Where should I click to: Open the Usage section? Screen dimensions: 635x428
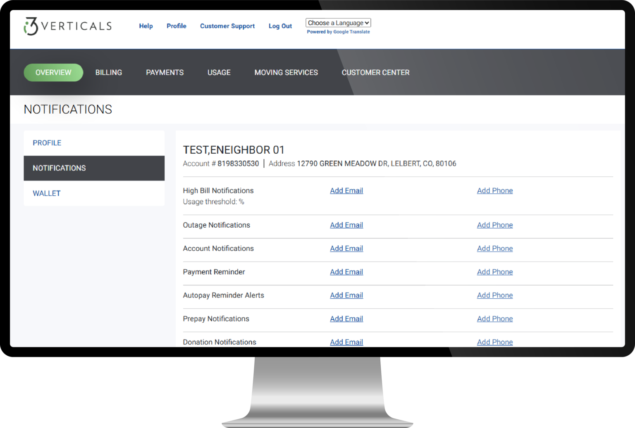click(x=219, y=72)
